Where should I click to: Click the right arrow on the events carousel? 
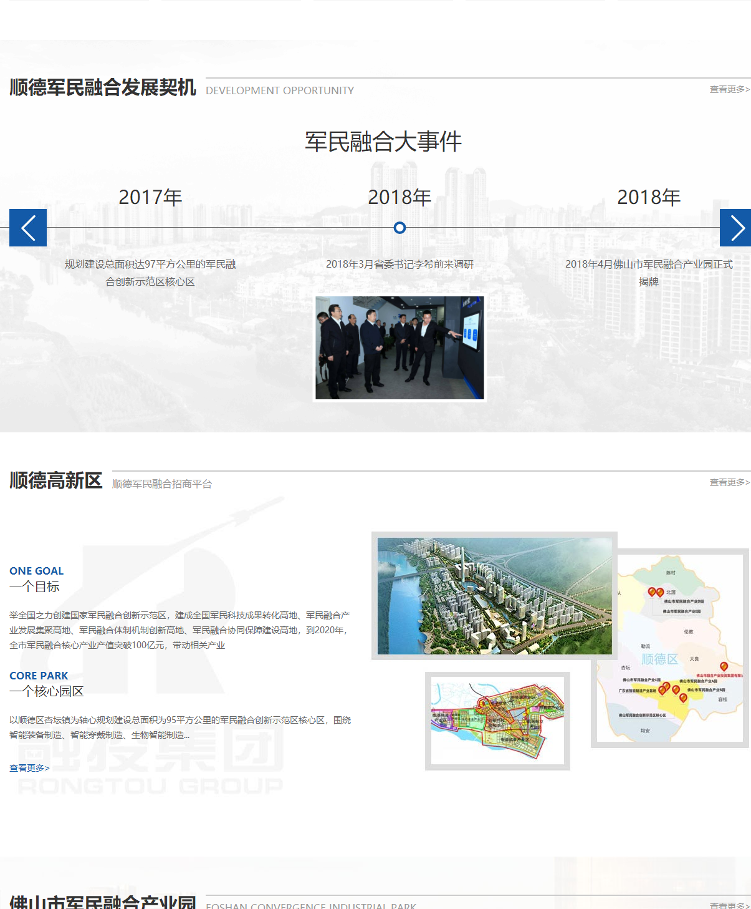(736, 228)
